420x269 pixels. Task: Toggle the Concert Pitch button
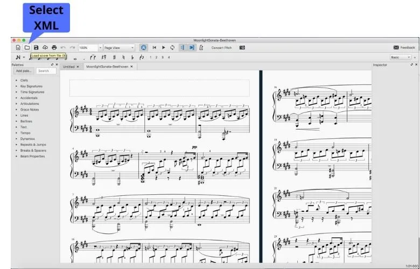(221, 48)
